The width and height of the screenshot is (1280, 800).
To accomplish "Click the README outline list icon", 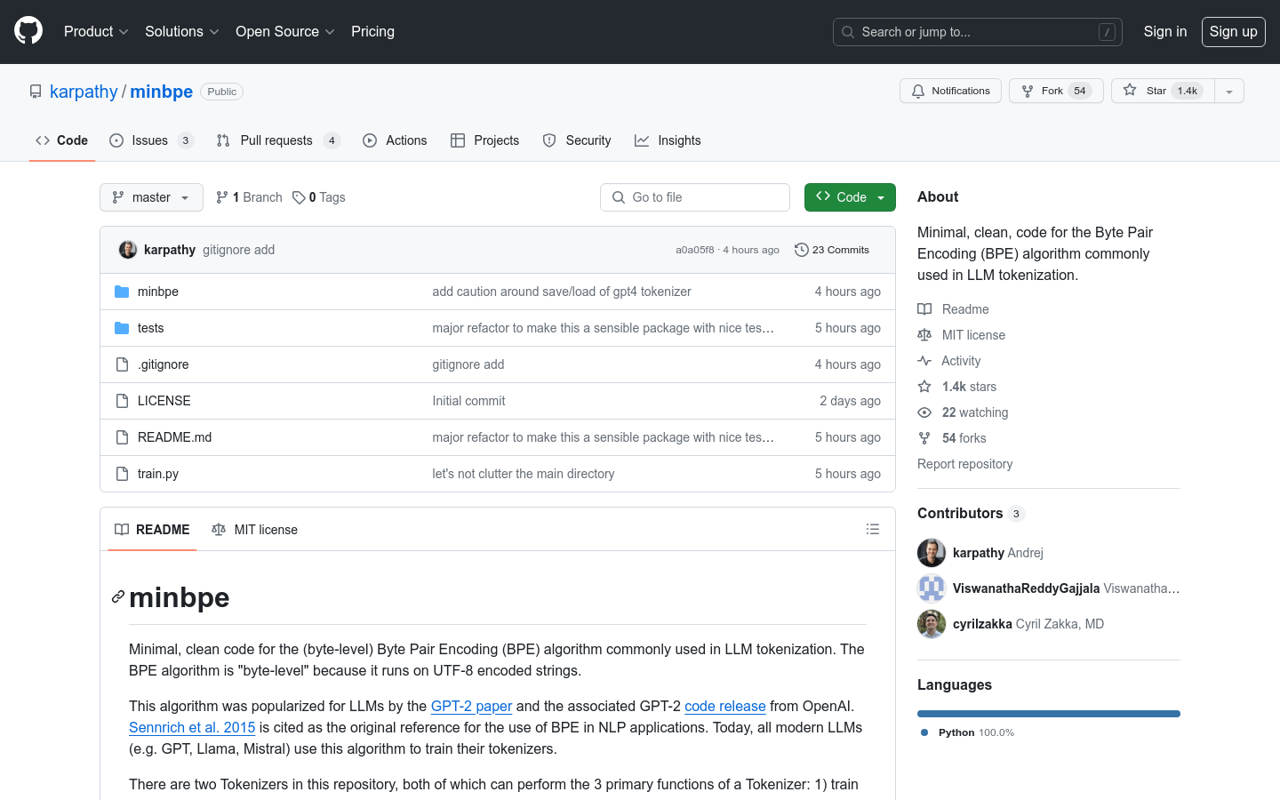I will click(872, 530).
